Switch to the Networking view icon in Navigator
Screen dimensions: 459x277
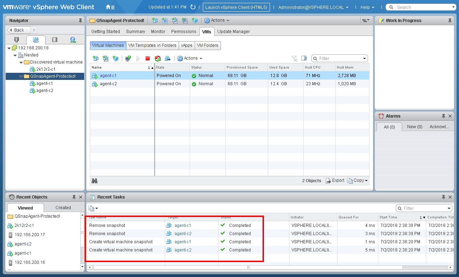click(73, 40)
